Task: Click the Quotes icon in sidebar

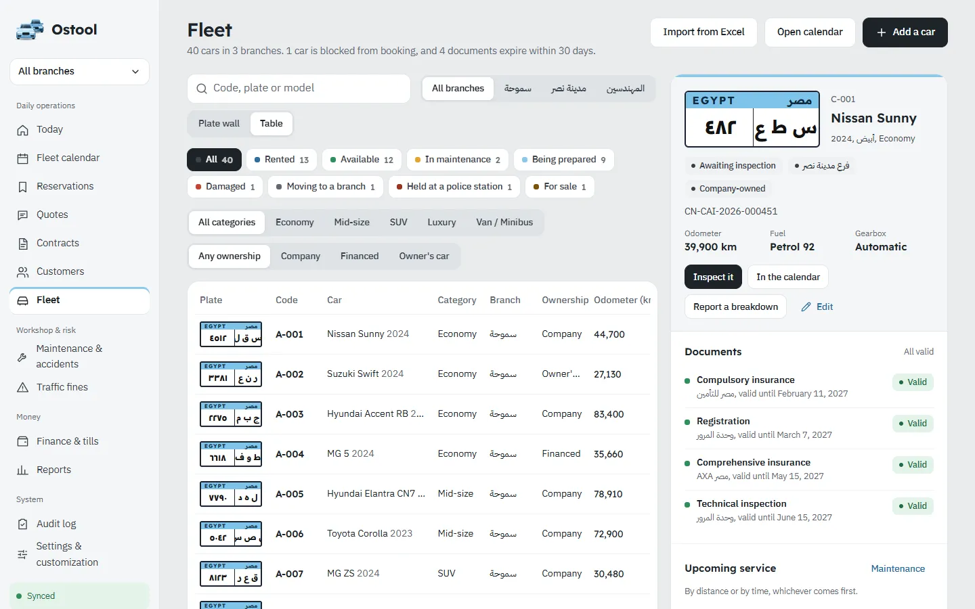Action: [23, 215]
